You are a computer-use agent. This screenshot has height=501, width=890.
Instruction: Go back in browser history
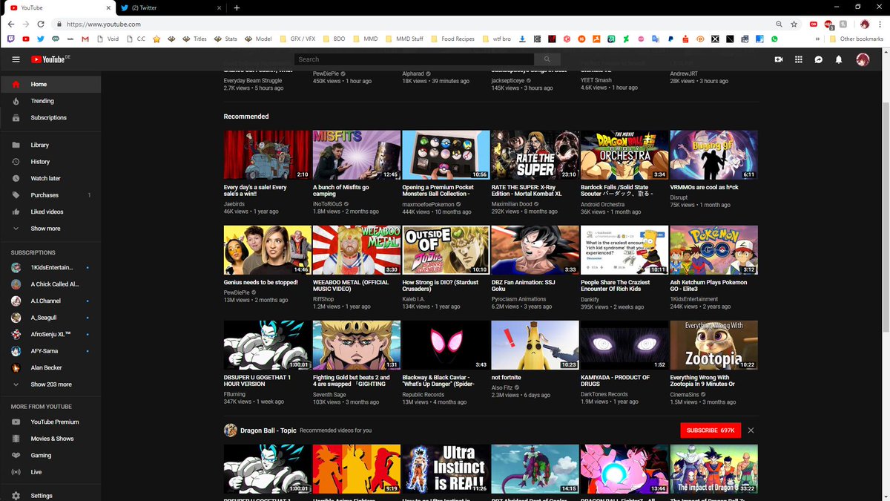[x=12, y=24]
